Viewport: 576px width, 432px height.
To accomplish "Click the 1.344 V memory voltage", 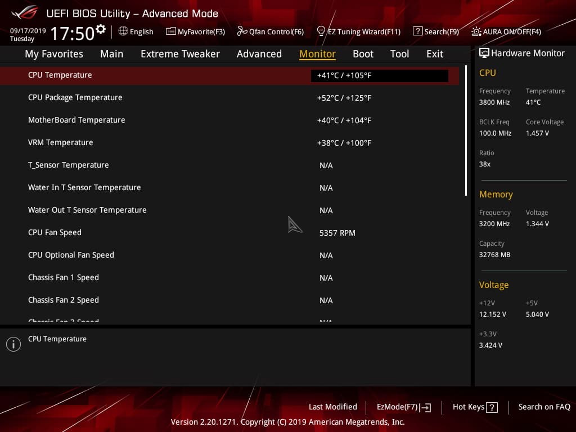I will pos(537,224).
